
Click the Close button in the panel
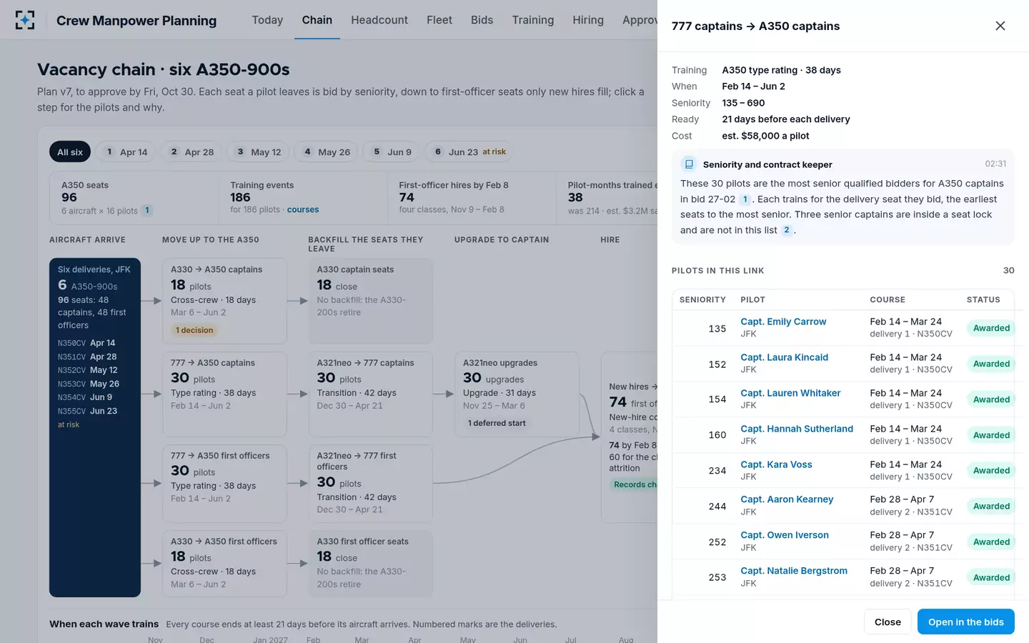pos(888,622)
